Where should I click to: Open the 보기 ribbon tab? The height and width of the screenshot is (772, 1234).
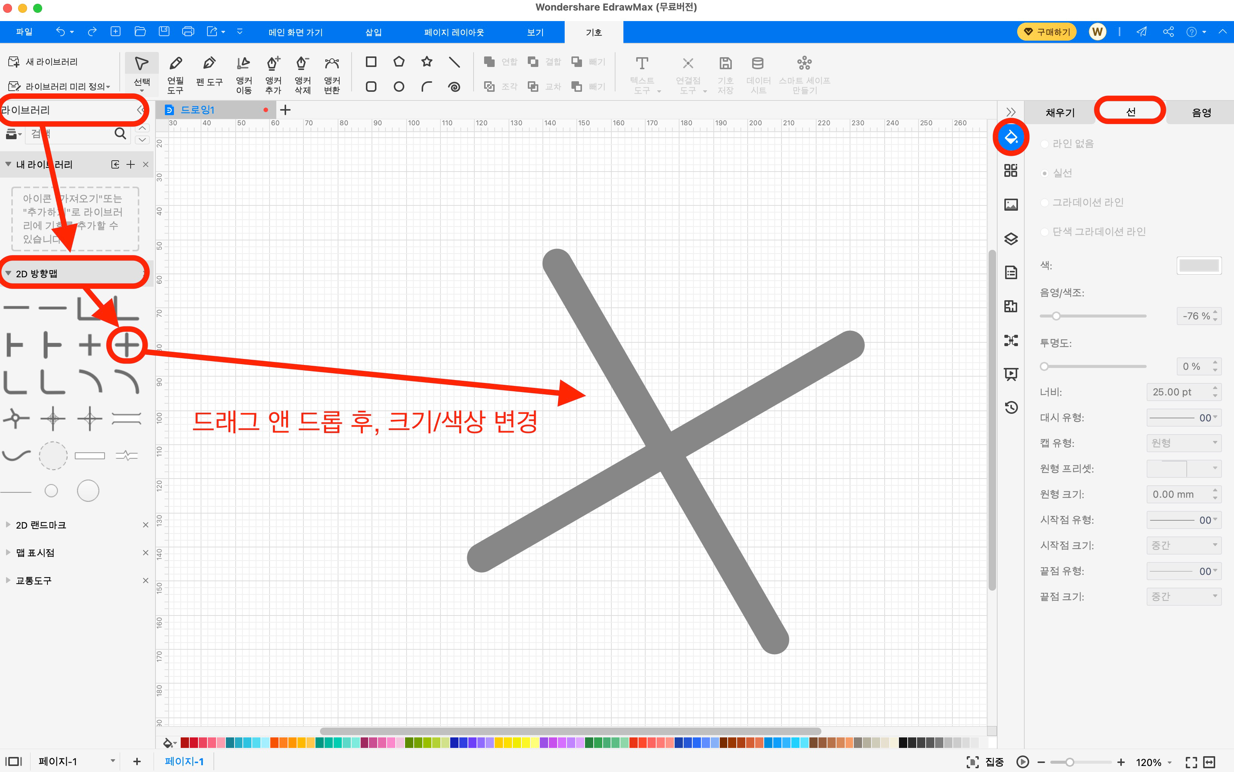coord(535,32)
